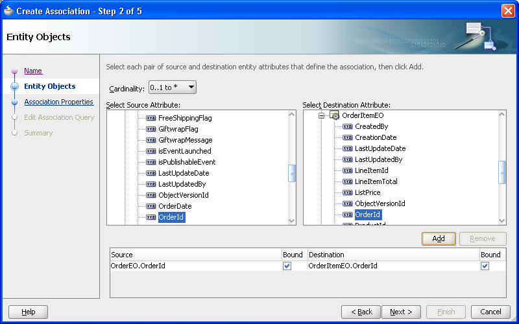Image resolution: width=519 pixels, height=324 pixels.
Task: Click the attribute icon beside ListPrice
Action: [348, 192]
